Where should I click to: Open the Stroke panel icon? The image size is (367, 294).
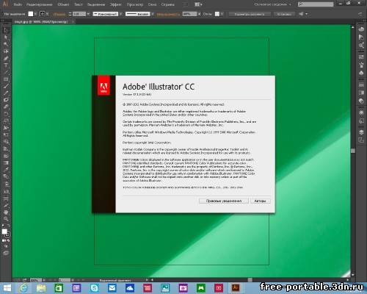point(361,85)
